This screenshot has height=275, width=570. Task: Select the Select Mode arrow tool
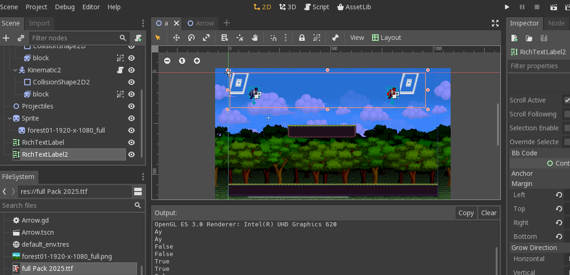pyautogui.click(x=158, y=38)
